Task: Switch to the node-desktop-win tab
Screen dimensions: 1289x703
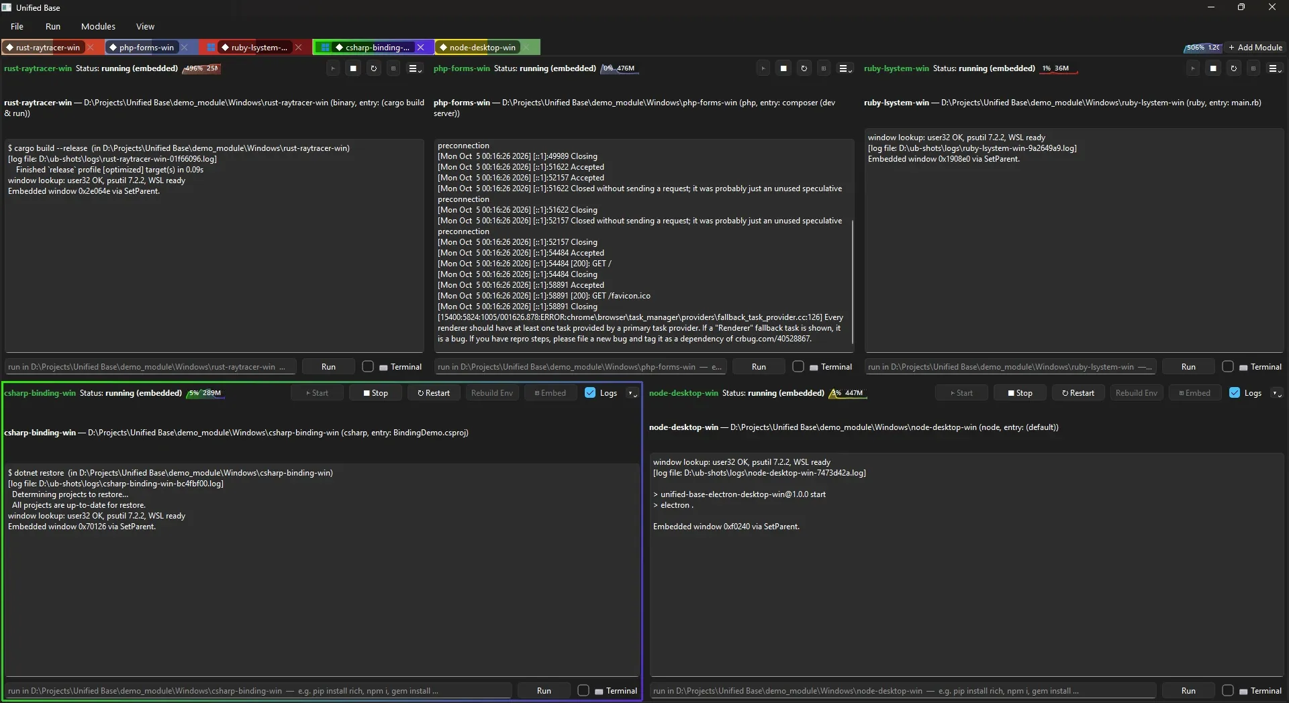Action: pyautogui.click(x=482, y=48)
